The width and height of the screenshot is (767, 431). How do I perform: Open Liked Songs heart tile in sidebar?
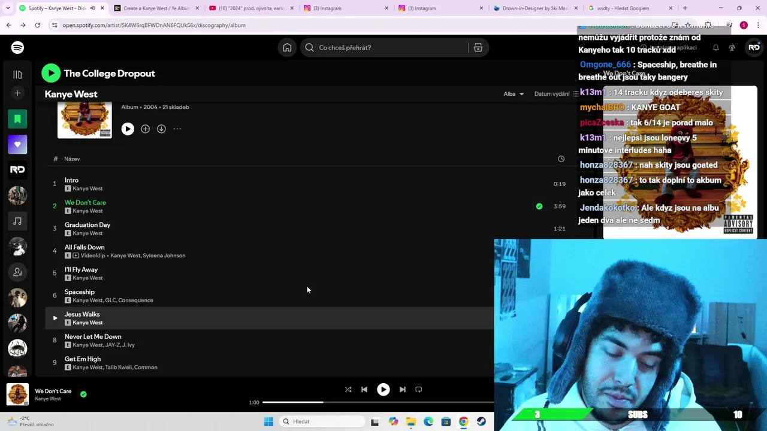17,144
